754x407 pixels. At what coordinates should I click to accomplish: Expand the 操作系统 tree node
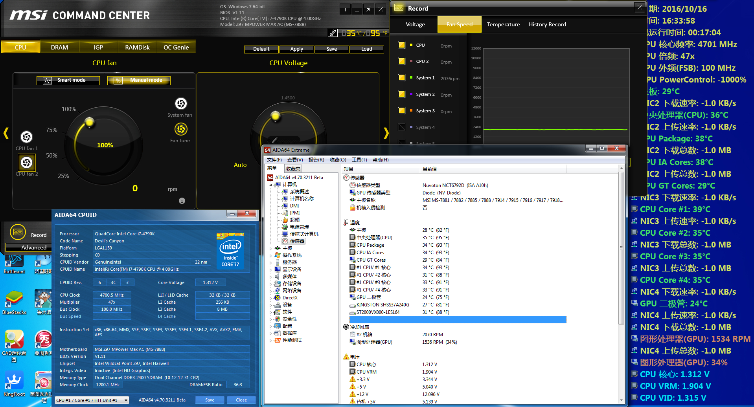point(270,255)
